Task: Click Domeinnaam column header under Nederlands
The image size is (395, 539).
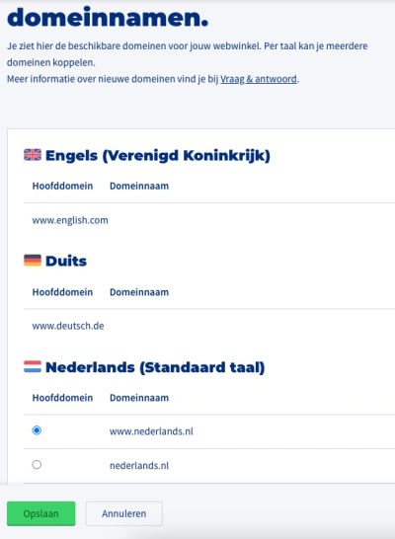Action: coord(139,398)
